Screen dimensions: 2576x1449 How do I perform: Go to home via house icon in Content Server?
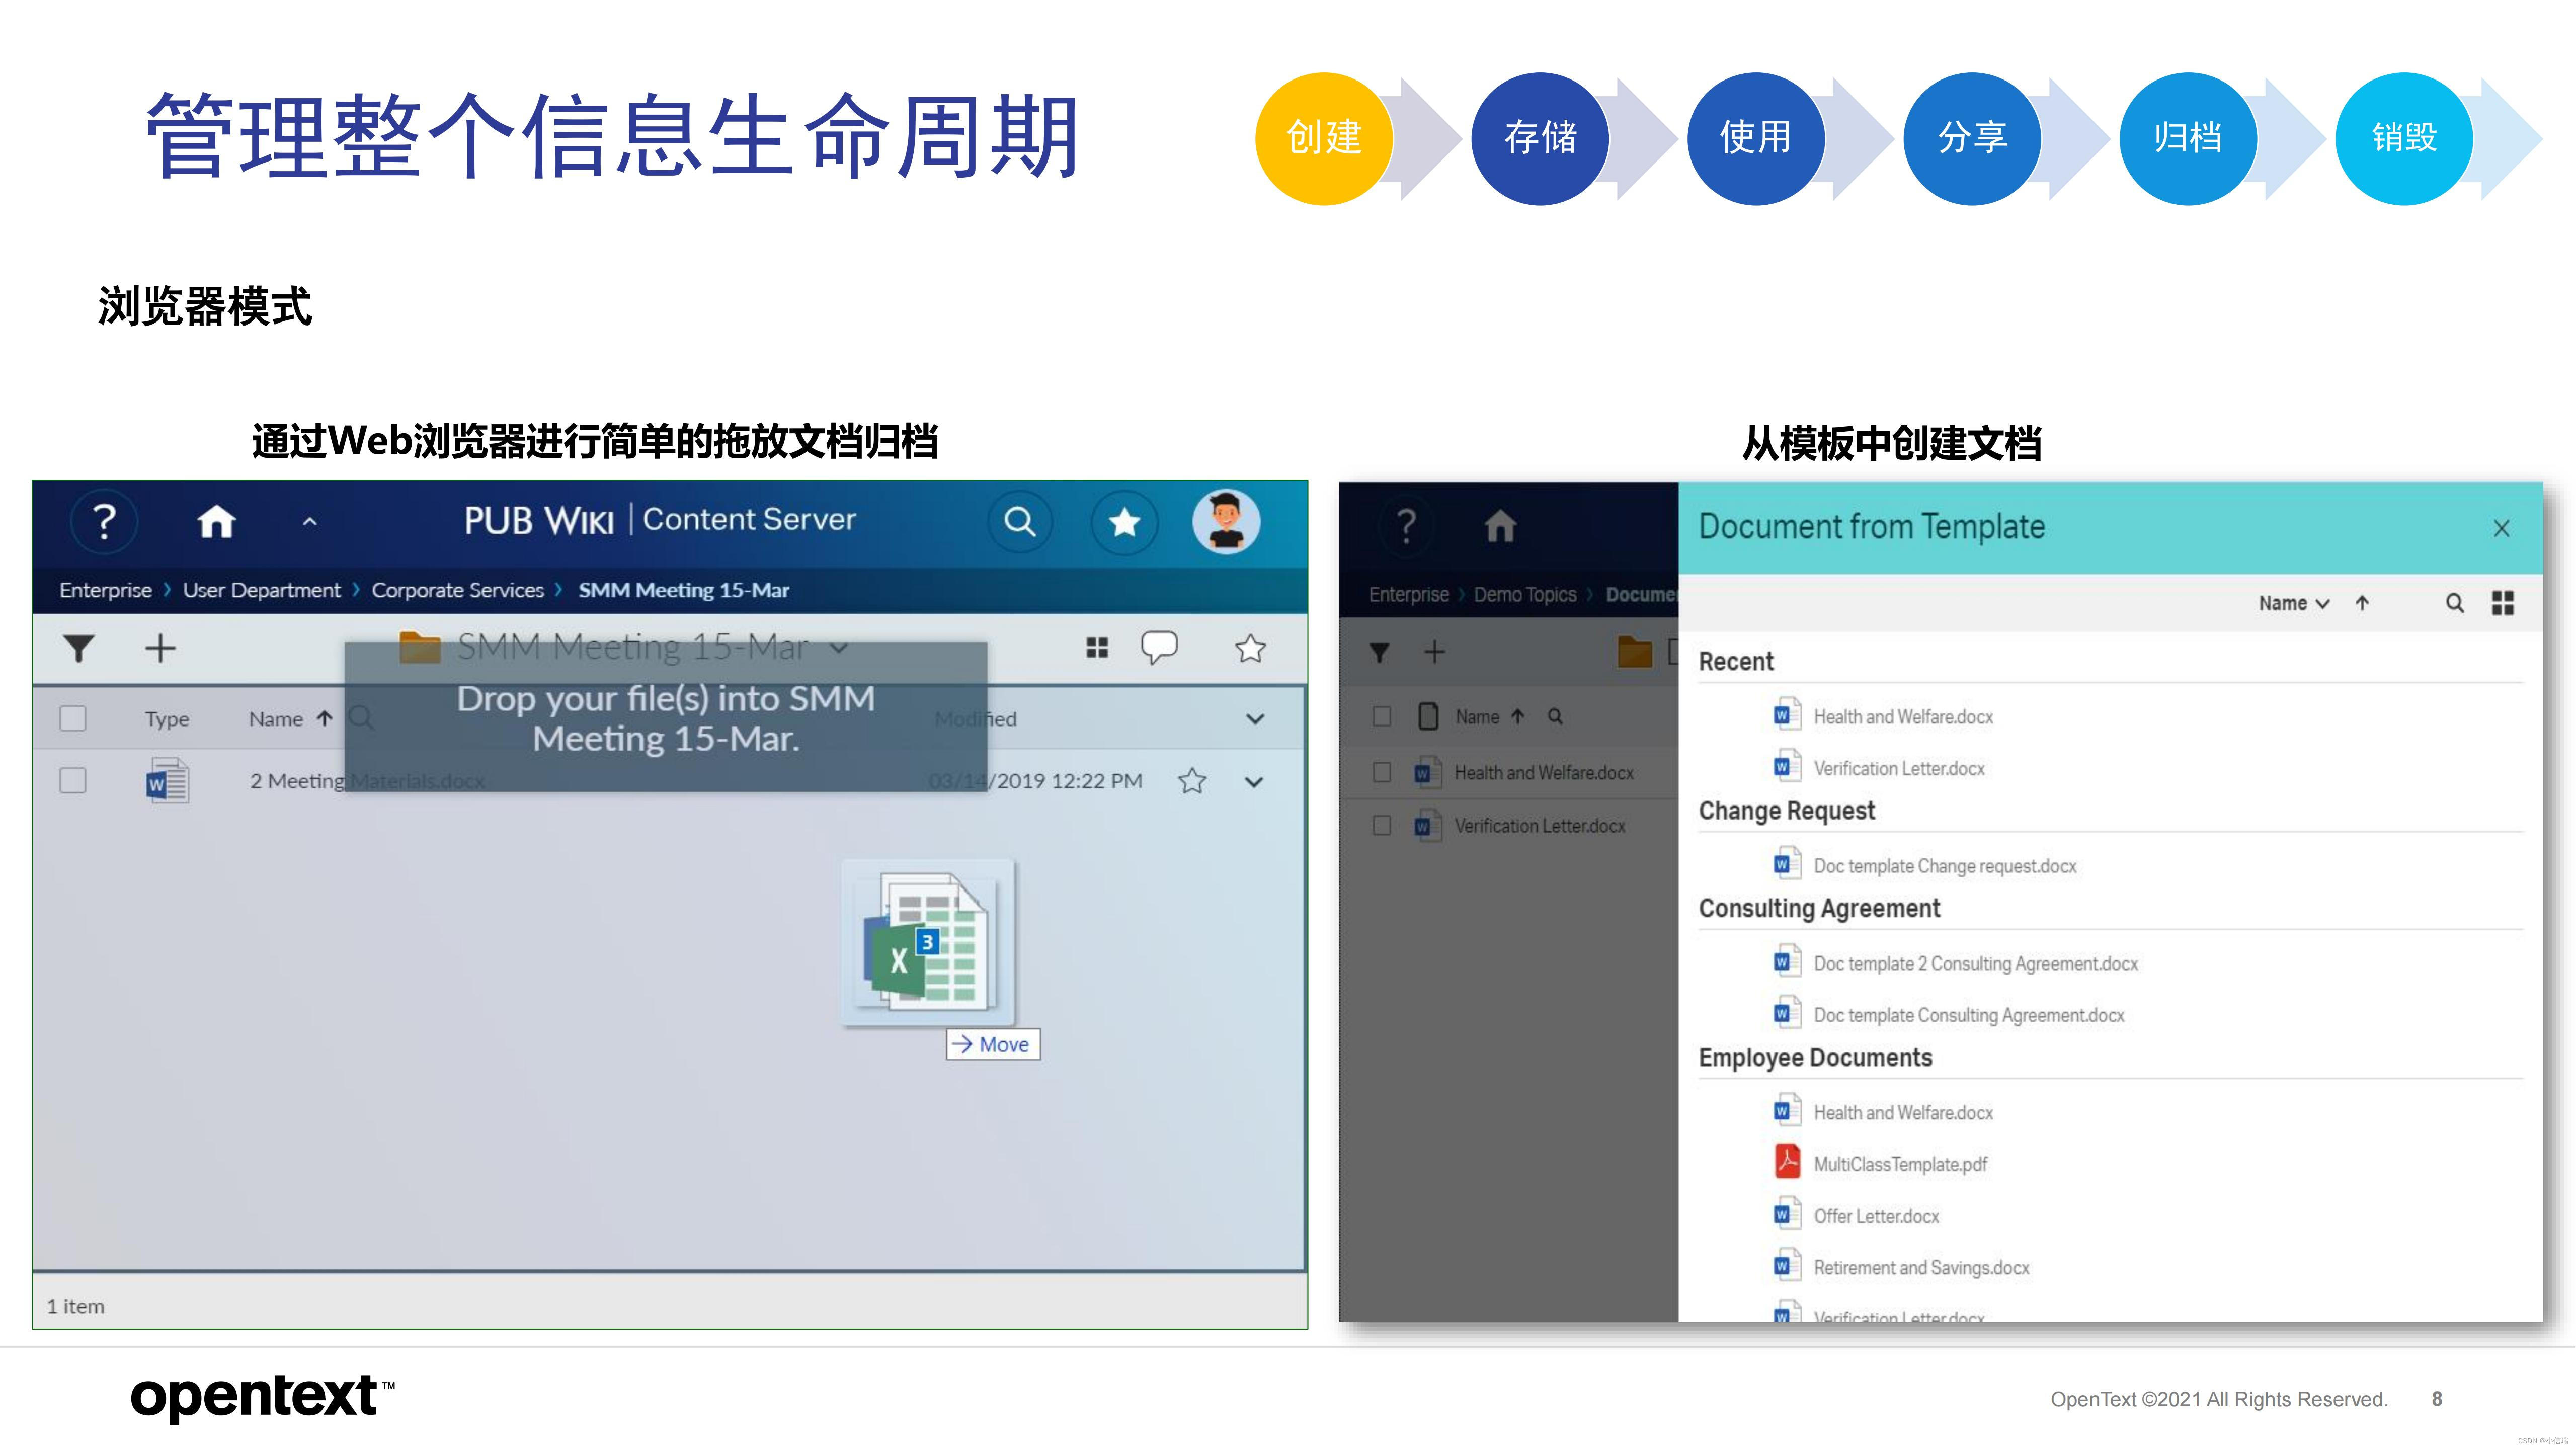pos(216,522)
